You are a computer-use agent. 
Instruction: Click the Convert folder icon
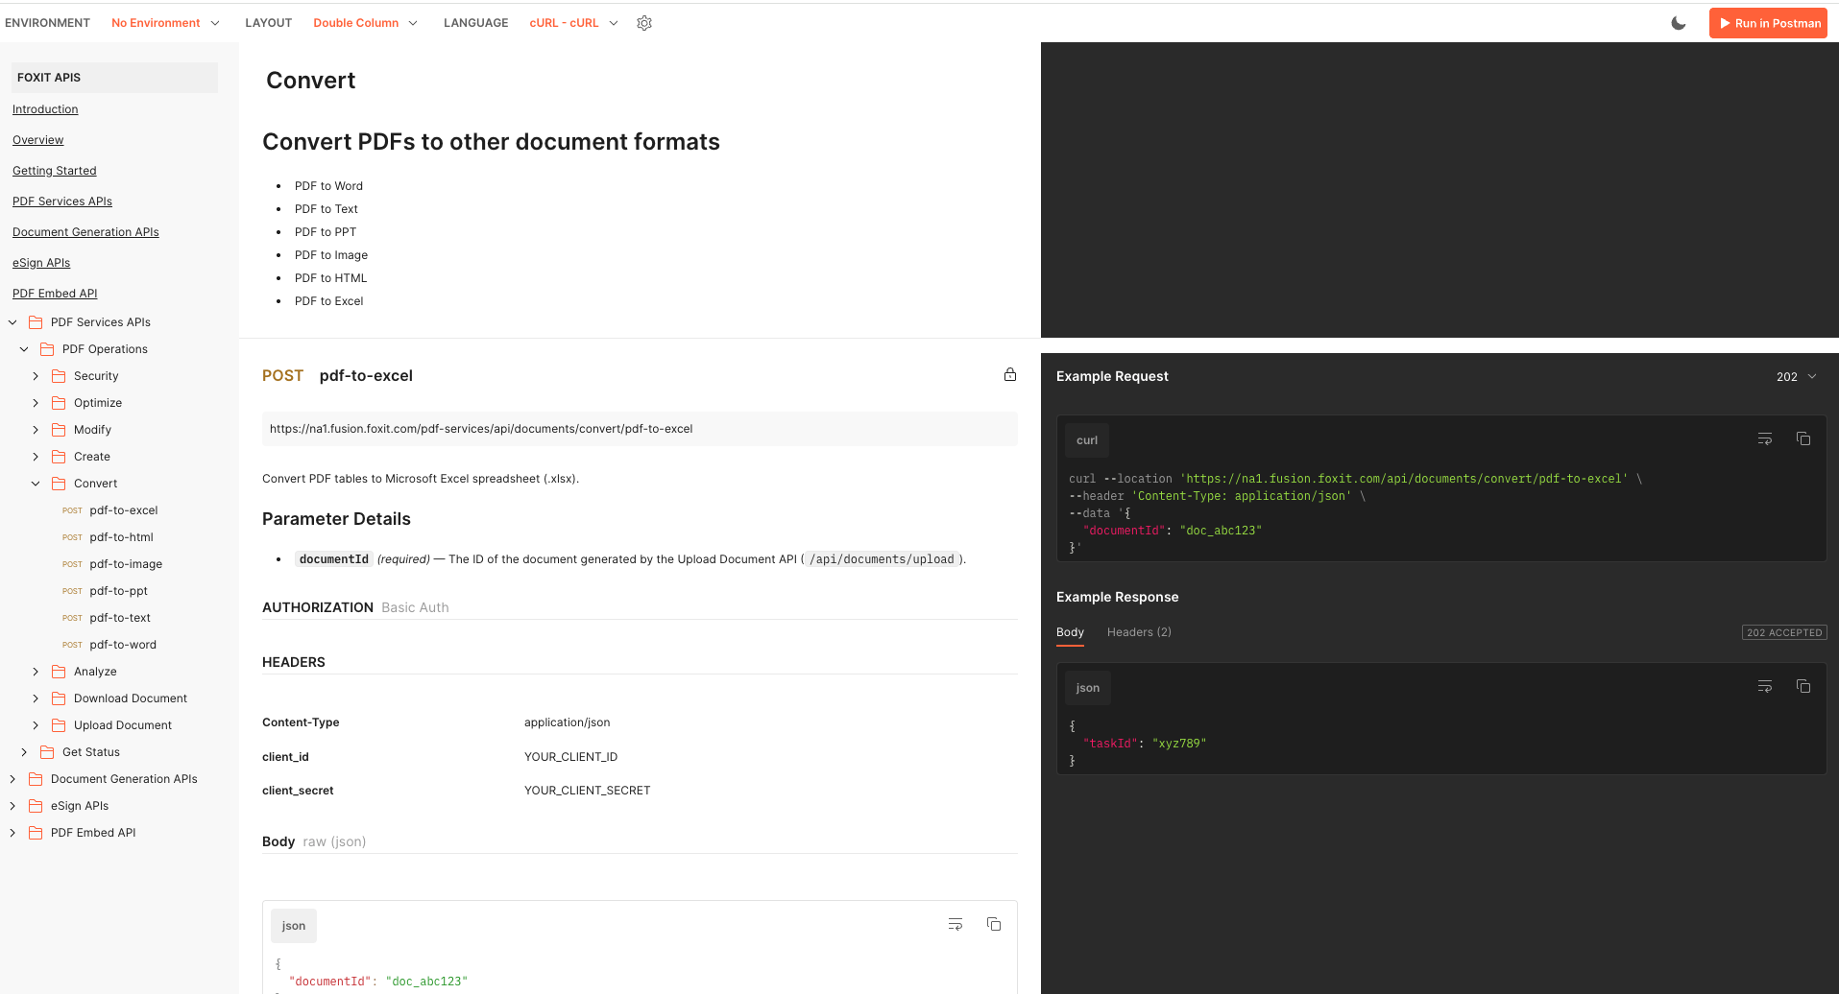59,484
